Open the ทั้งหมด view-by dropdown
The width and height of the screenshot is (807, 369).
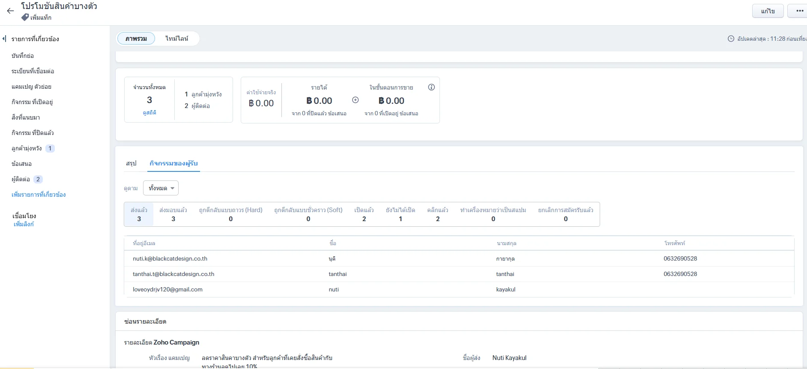pos(161,188)
